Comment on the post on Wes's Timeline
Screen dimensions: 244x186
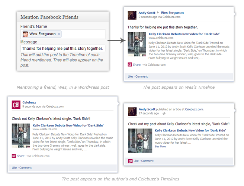141,76
